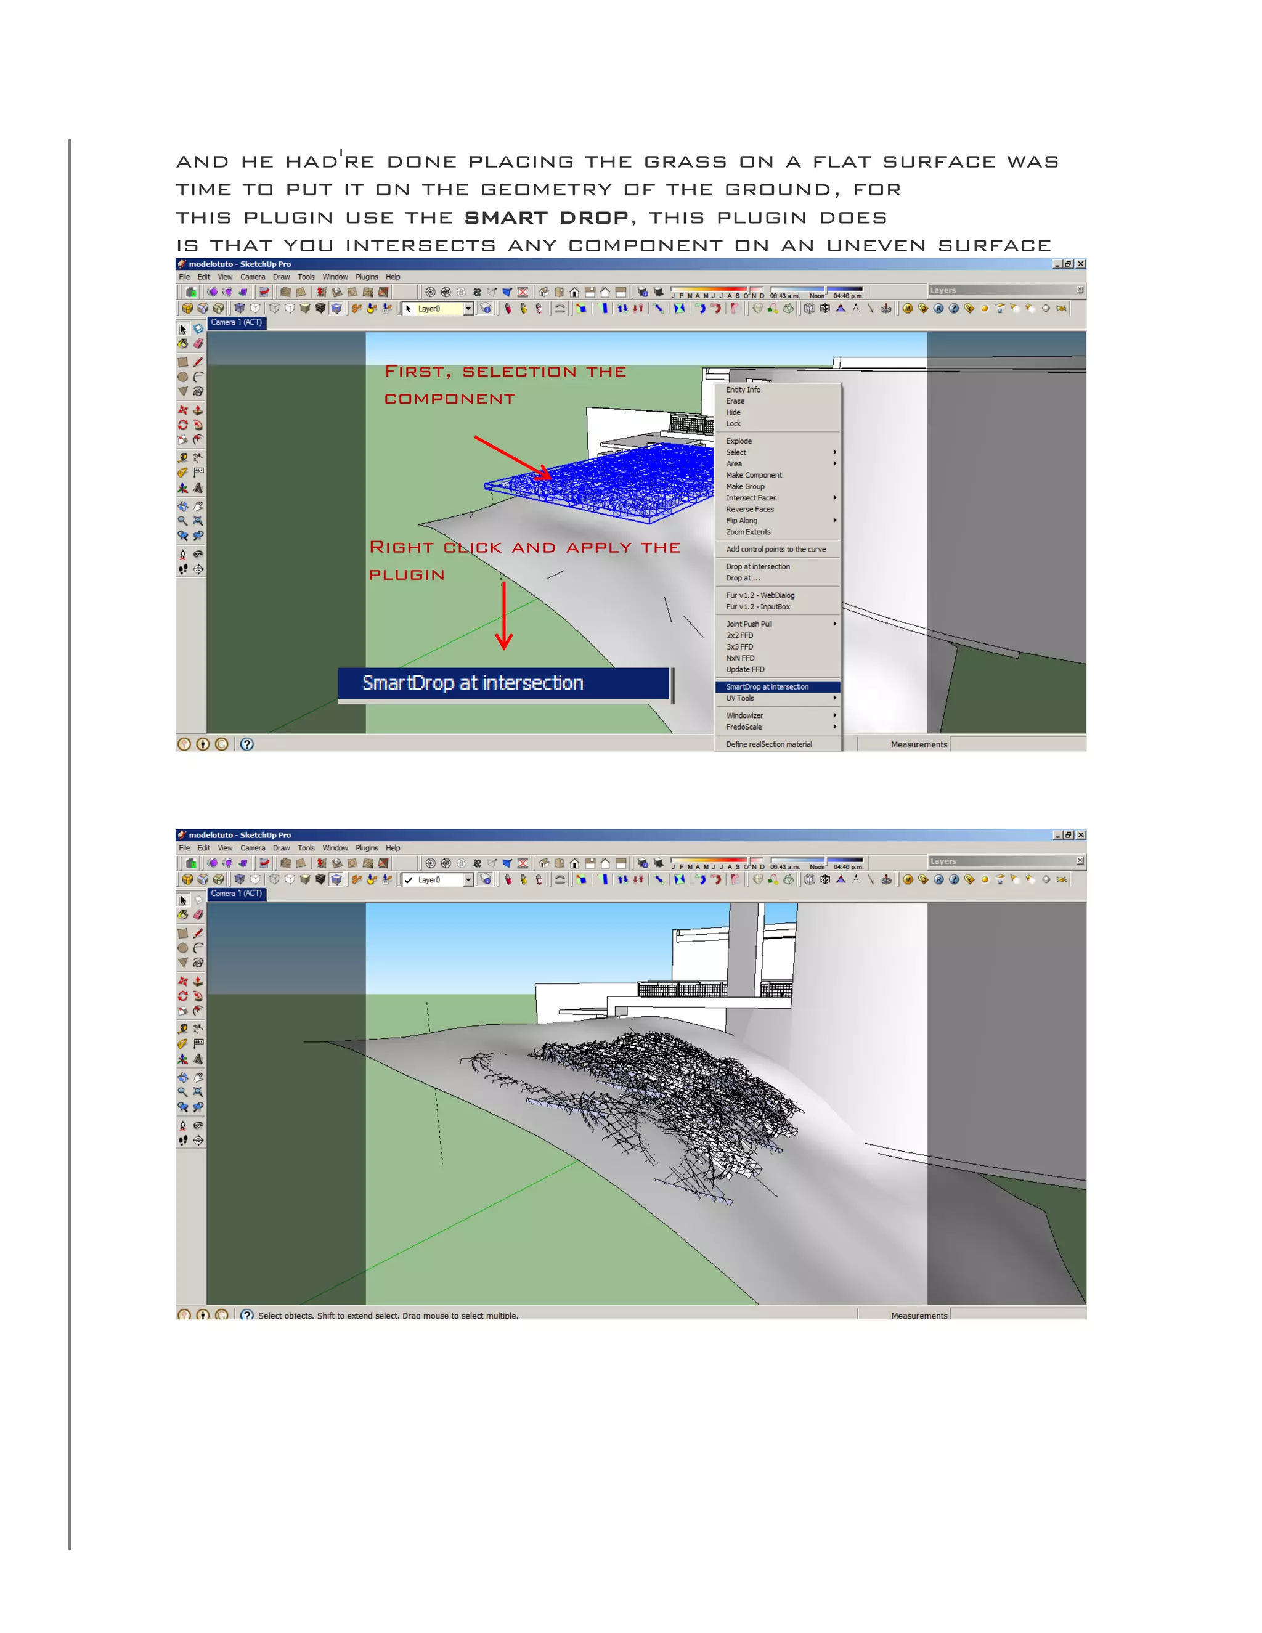
Task: Click the Push/Pull tool in the upper window
Action: click(198, 410)
